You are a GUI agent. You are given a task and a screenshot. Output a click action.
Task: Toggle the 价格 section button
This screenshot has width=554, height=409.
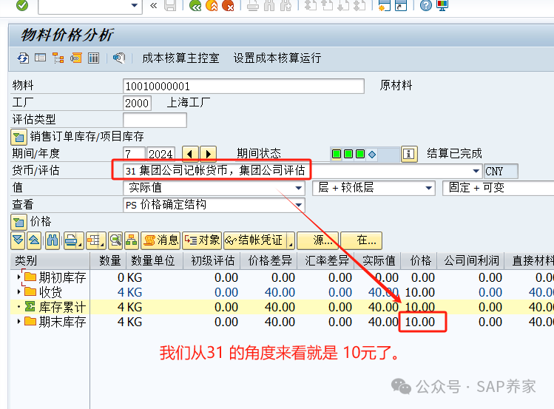tap(18, 222)
